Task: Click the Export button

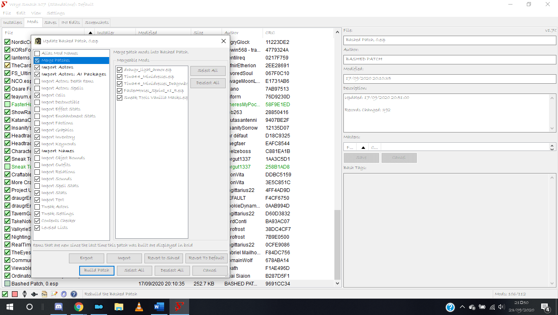Action: point(87,258)
